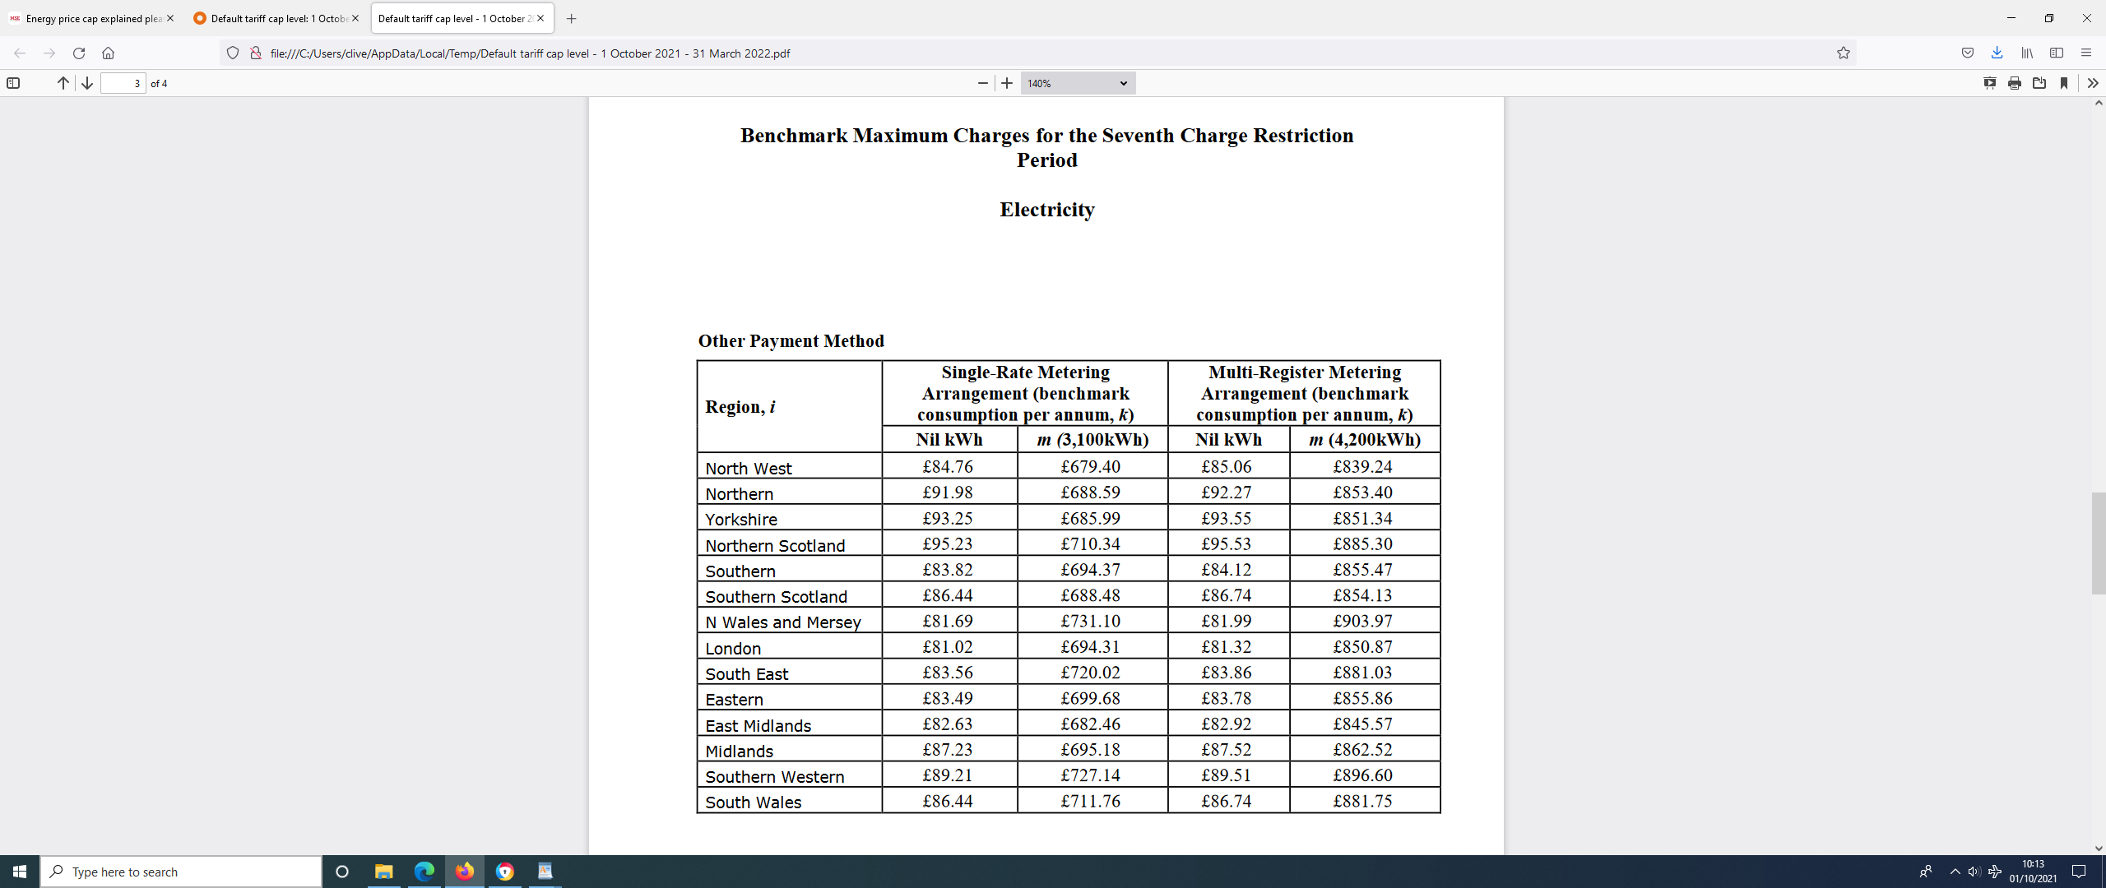
Task: Click the scrollbar up arrow
Action: 2099,104
